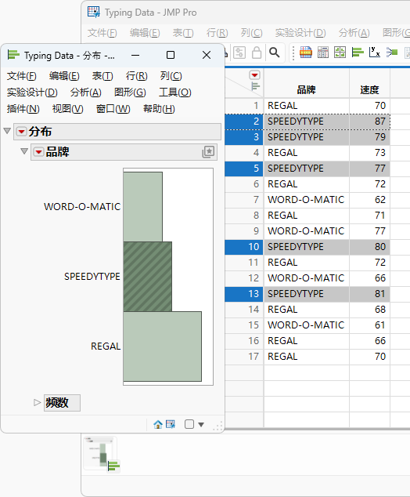Maximize the Distribution window
The height and width of the screenshot is (497, 410).
171,55
